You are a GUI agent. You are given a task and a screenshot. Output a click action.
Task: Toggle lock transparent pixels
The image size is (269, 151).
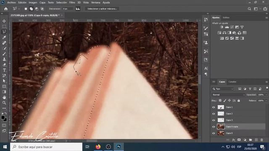(220, 101)
